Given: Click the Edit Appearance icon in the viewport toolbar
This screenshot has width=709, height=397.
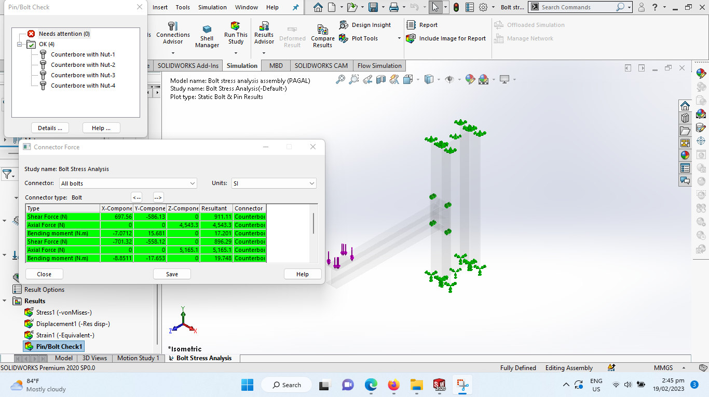Looking at the screenshot, I should [470, 79].
